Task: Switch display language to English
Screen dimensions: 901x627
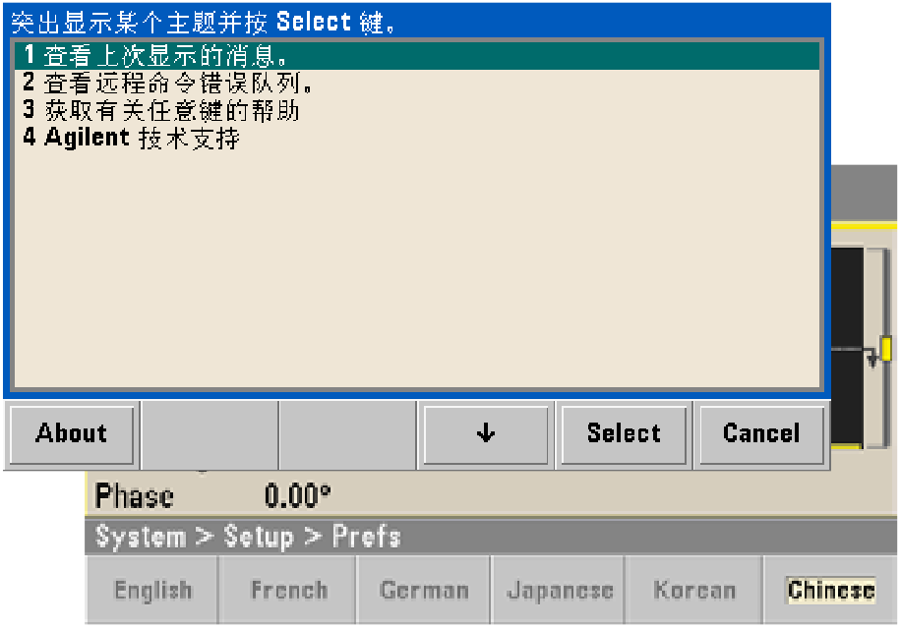Action: coord(150,589)
